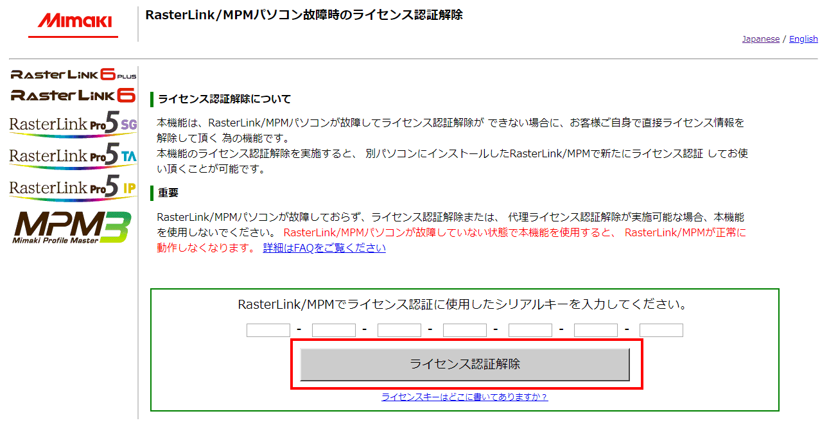Focus the first serial key field
The image size is (829, 425).
[268, 330]
